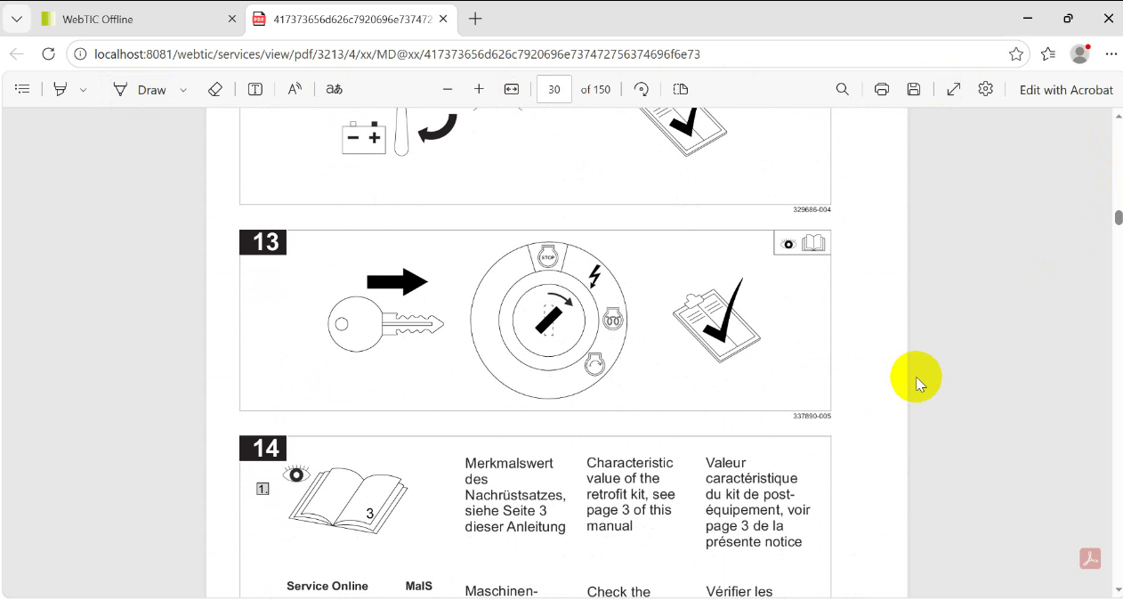Click the page number field

pos(554,89)
